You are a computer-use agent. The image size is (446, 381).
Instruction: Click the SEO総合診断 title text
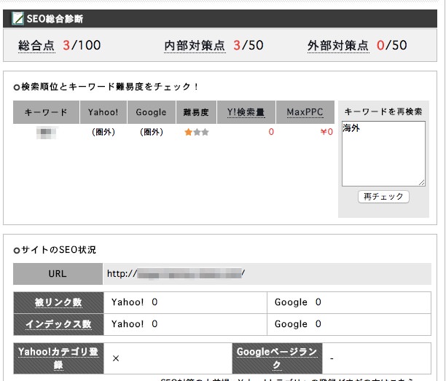pyautogui.click(x=55, y=19)
